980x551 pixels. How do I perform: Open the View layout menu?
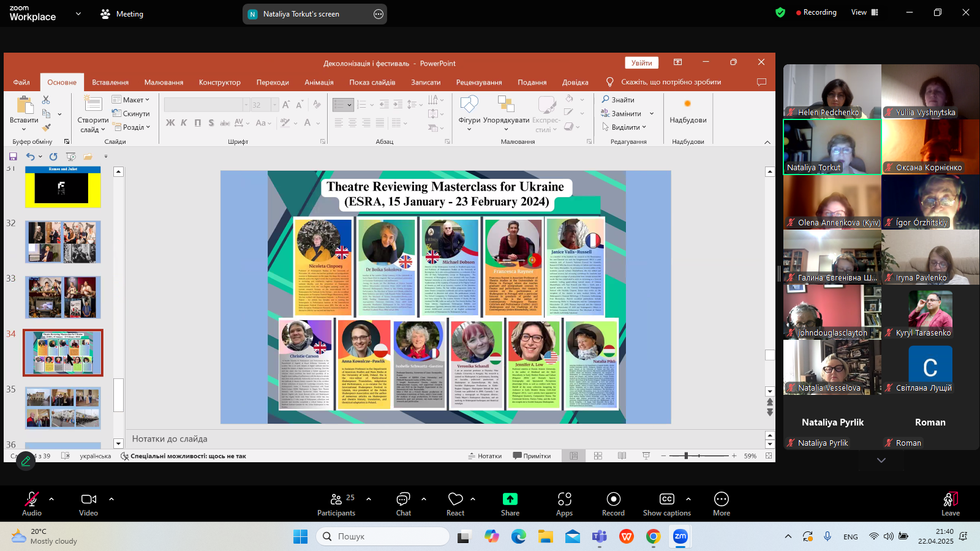coord(864,12)
